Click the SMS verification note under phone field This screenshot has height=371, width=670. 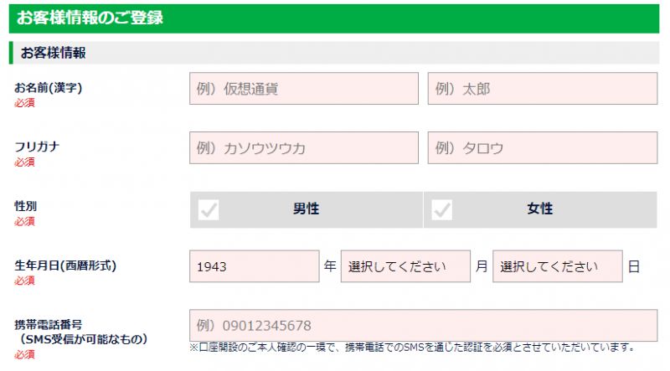point(412,348)
